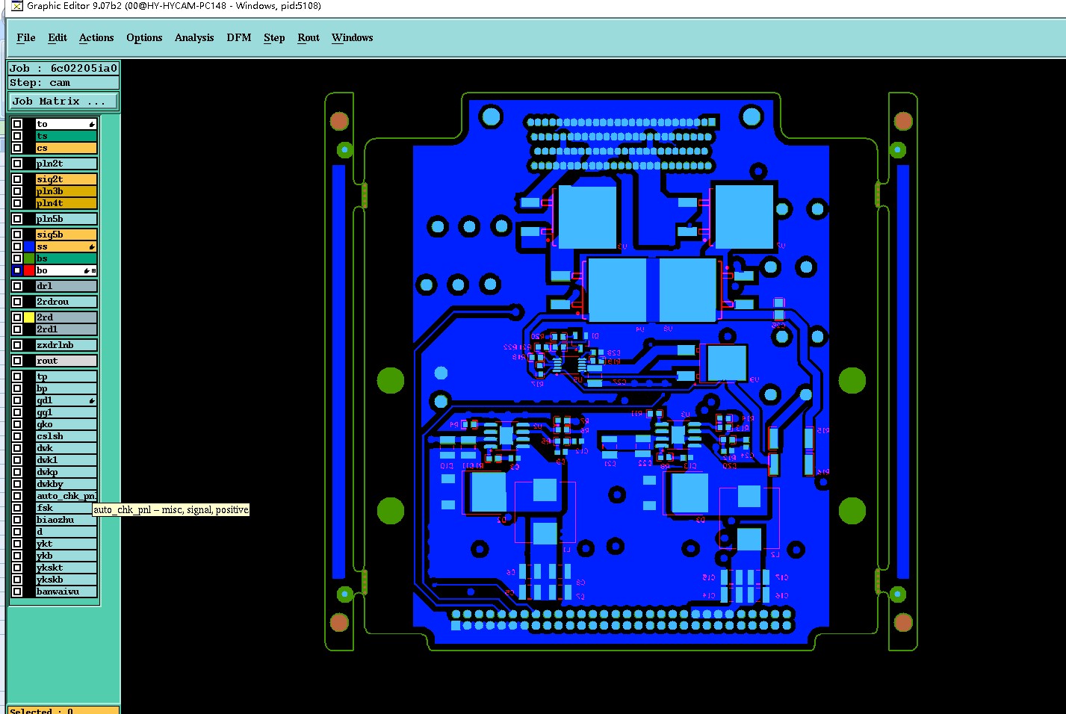Screen dimensions: 1066x714
Task: Toggle the checkbox beside layer 'sig2t'
Action: click(17, 180)
